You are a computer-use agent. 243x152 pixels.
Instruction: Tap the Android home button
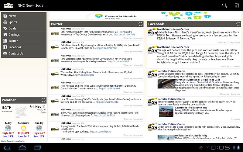22,147
